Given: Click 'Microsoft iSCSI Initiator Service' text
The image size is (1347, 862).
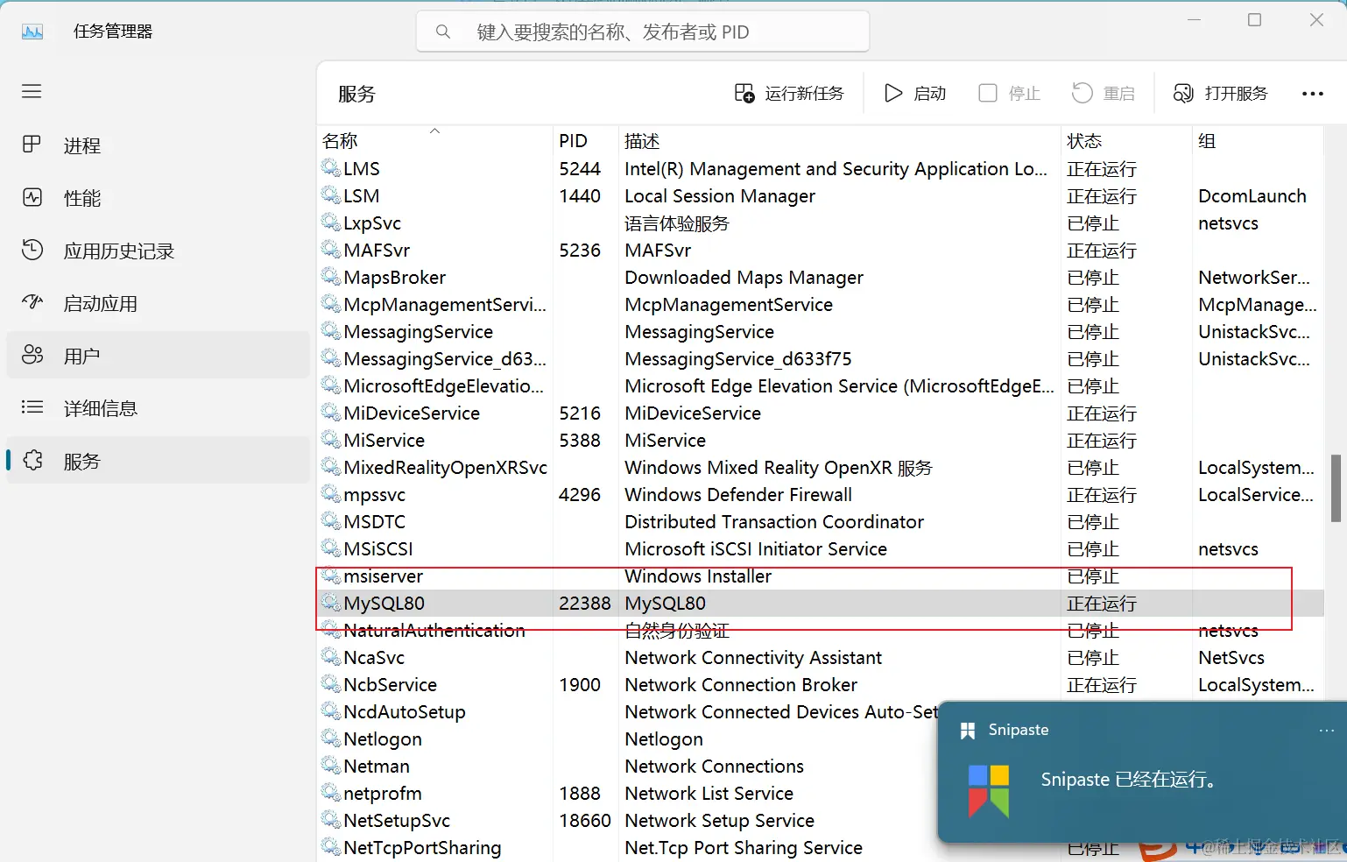Looking at the screenshot, I should coord(756,549).
